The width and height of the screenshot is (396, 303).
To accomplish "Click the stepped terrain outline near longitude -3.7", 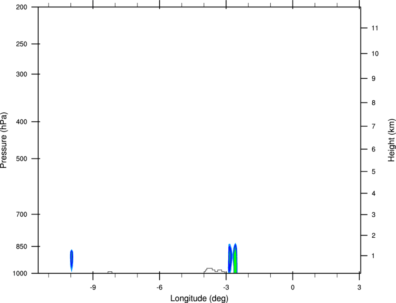I will tap(214, 270).
